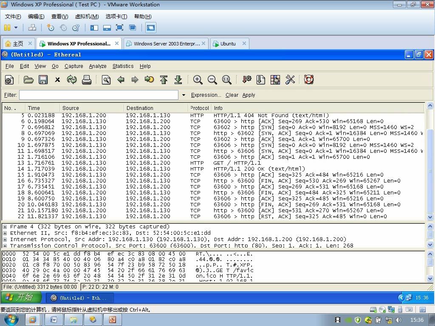
Task: Take VMware snapshot clock icon
Action: (50, 28)
